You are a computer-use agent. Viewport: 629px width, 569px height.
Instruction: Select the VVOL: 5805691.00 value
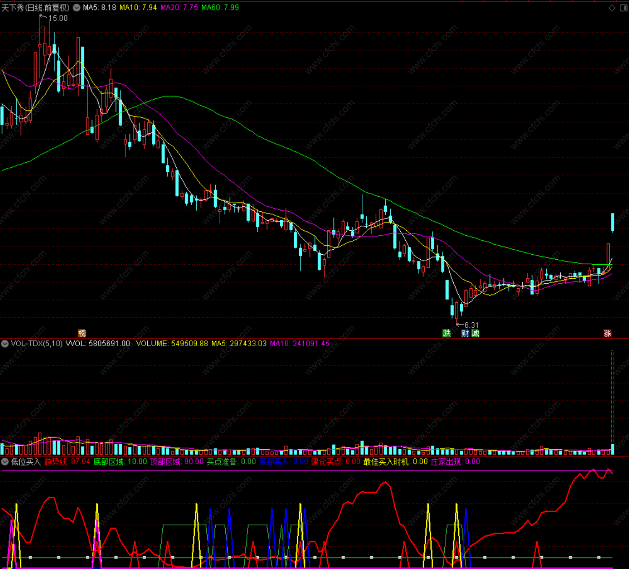coord(98,343)
